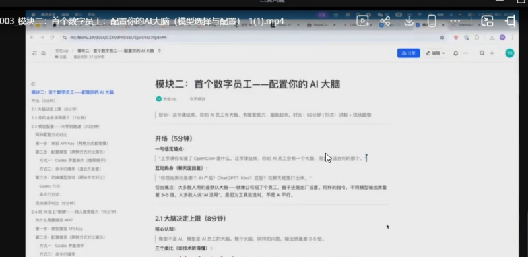Jump to outline item 开场（5分钟）
The height and width of the screenshot is (257, 528).
click(x=44, y=101)
